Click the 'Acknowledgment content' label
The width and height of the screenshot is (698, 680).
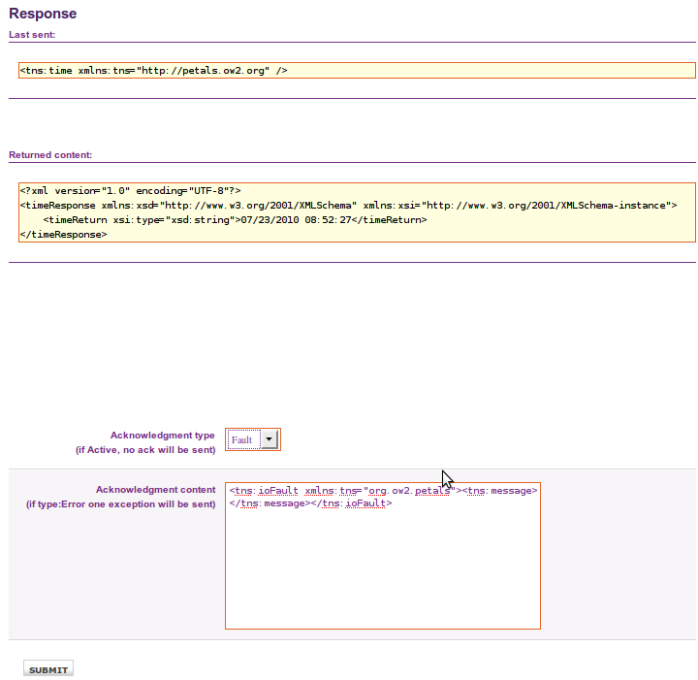[x=155, y=490]
